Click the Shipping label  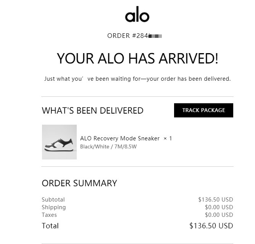[x=53, y=207]
